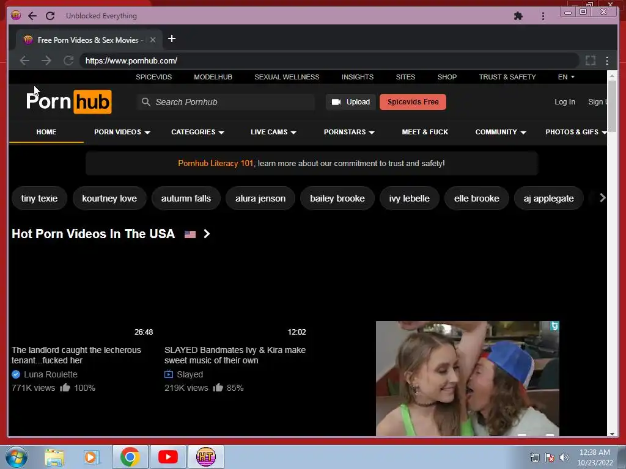Expand the PORNSTARS menu dropdown

349,132
